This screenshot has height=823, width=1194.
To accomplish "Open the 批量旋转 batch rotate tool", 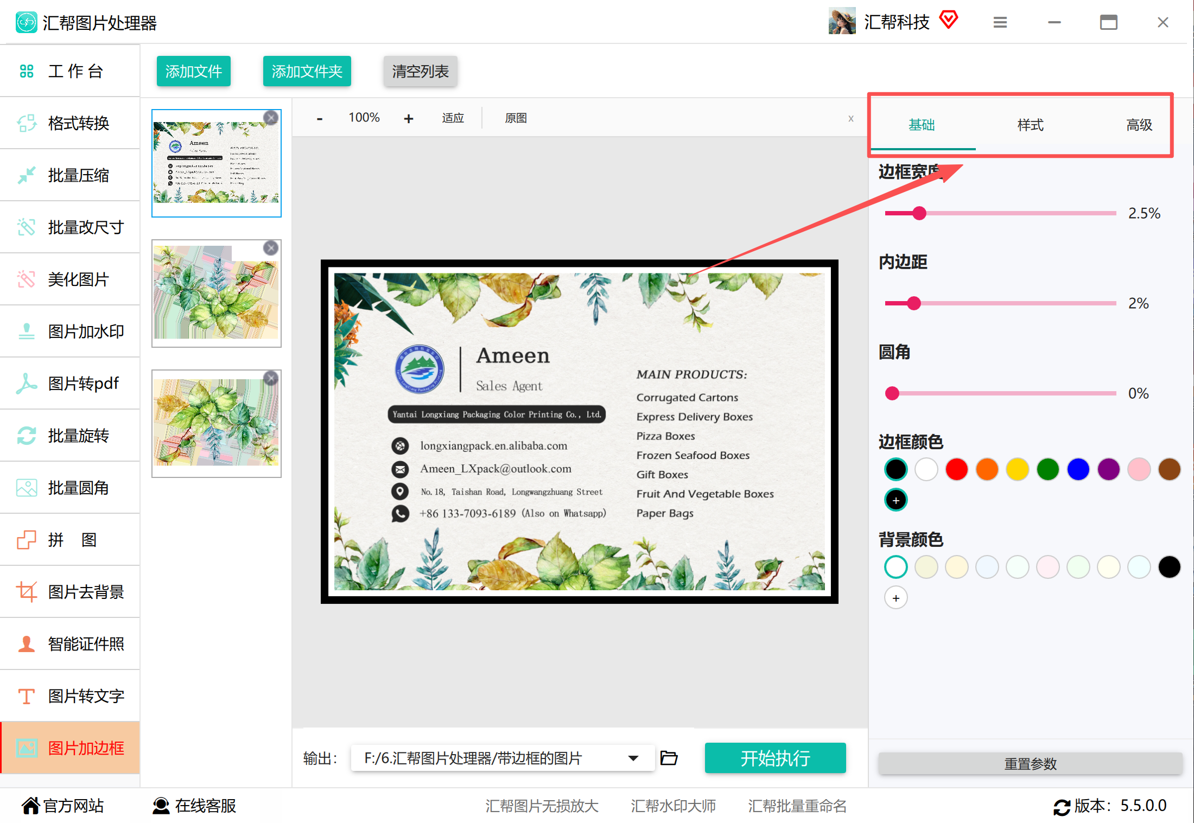I will pos(70,436).
